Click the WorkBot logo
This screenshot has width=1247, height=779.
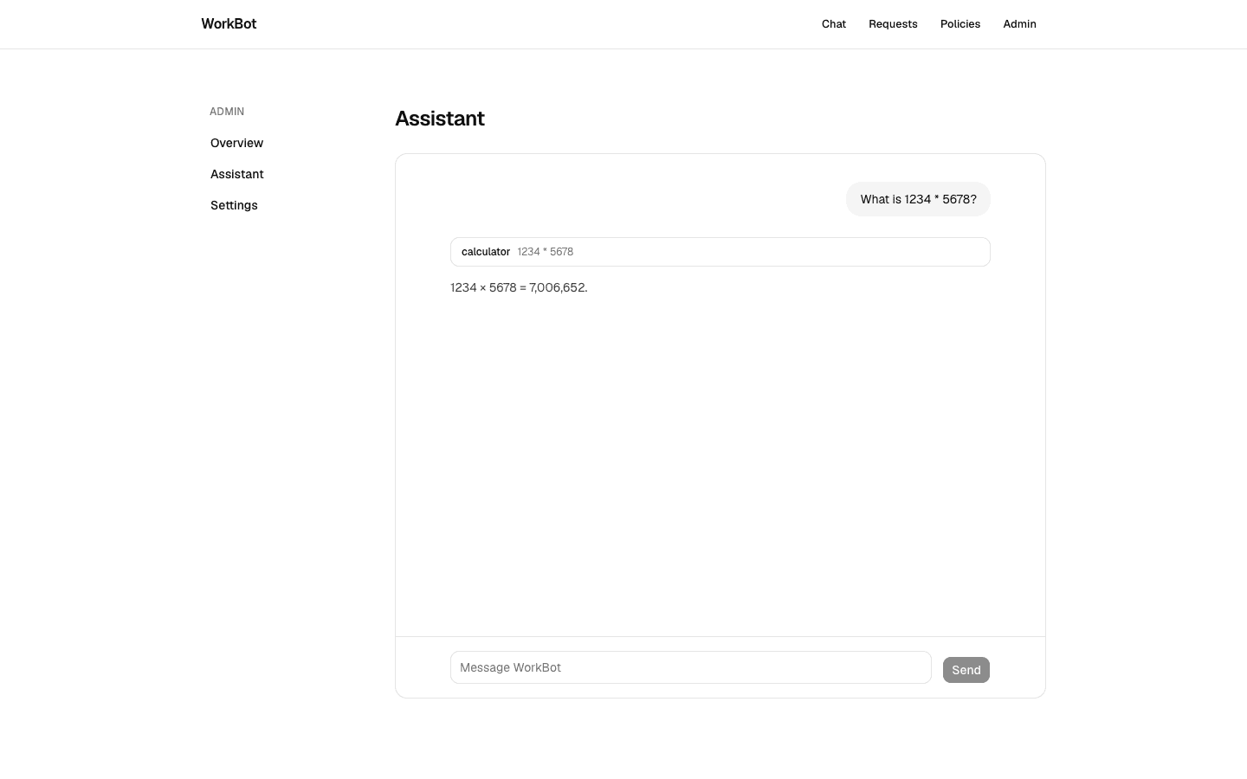point(229,24)
